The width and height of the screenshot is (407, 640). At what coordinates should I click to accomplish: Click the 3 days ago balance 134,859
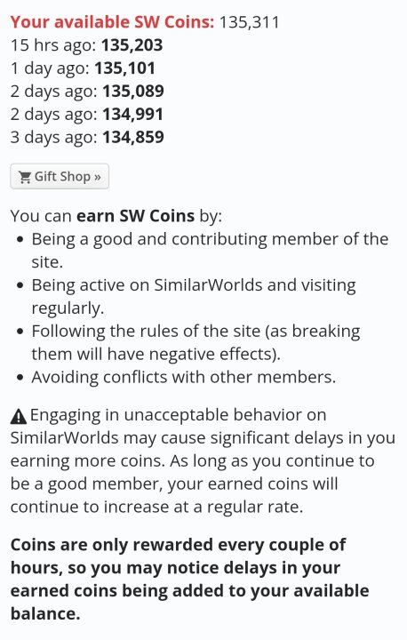(133, 137)
